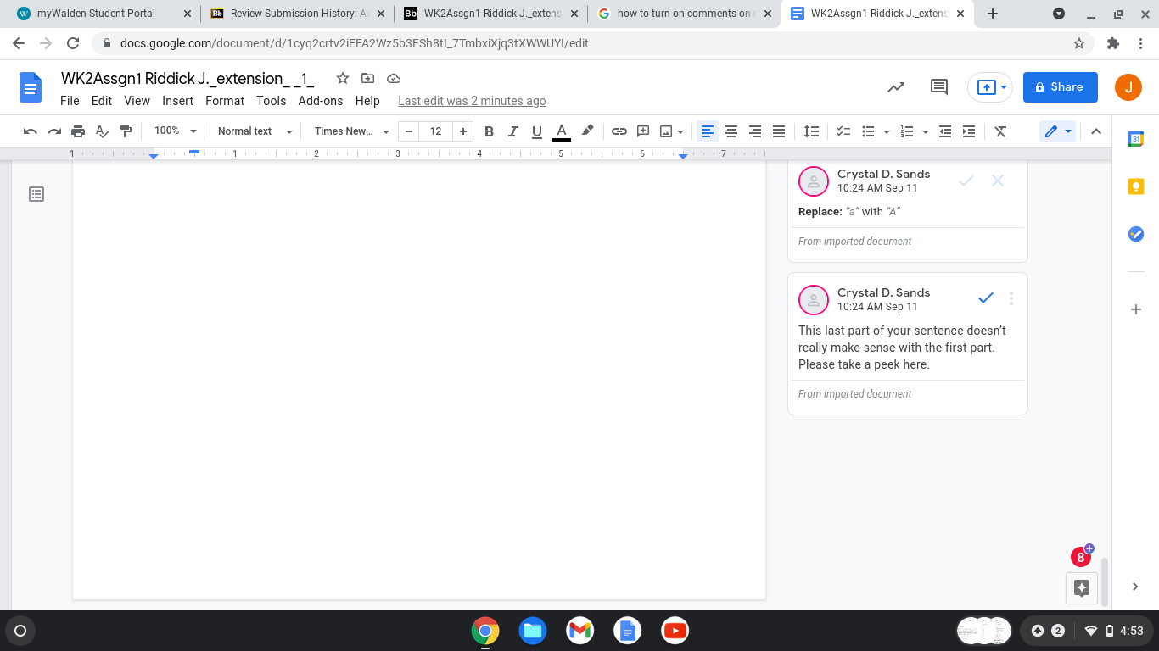Select the Paint format tool
The height and width of the screenshot is (651, 1159).
(x=126, y=131)
